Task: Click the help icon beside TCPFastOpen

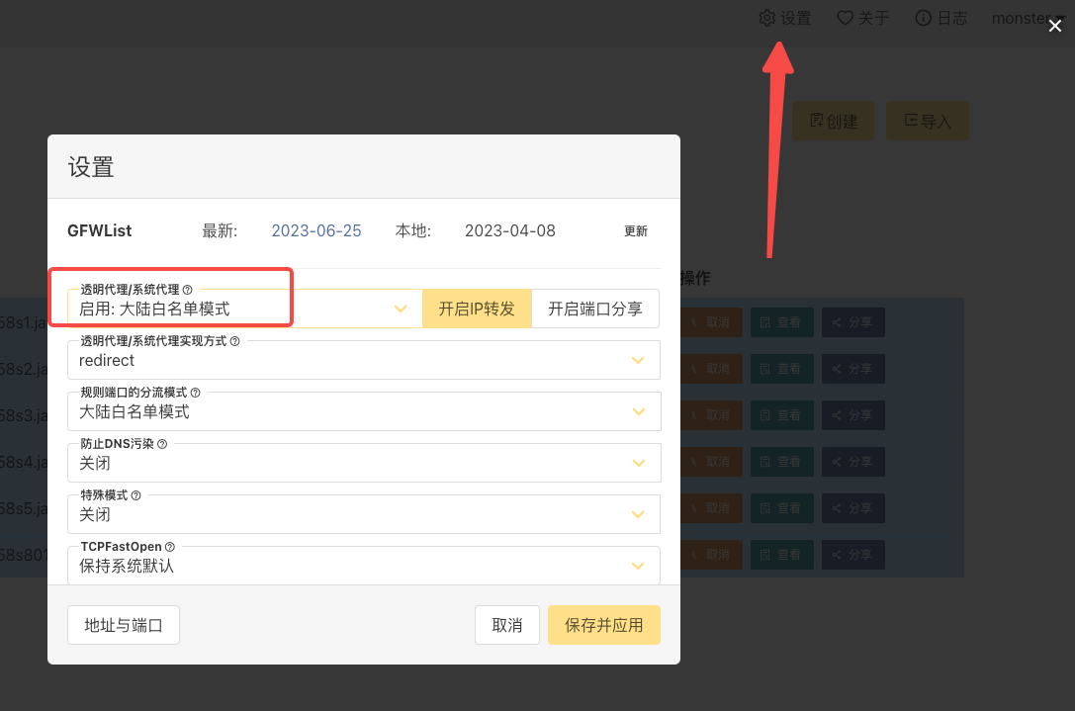Action: 169,547
